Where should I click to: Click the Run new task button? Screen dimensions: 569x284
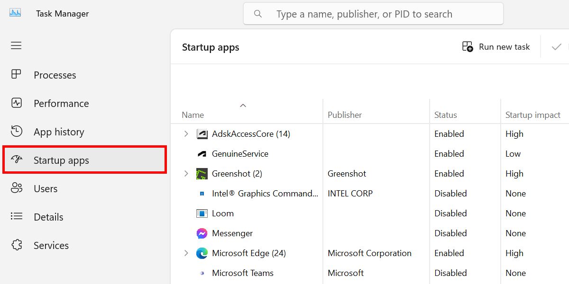(x=496, y=46)
